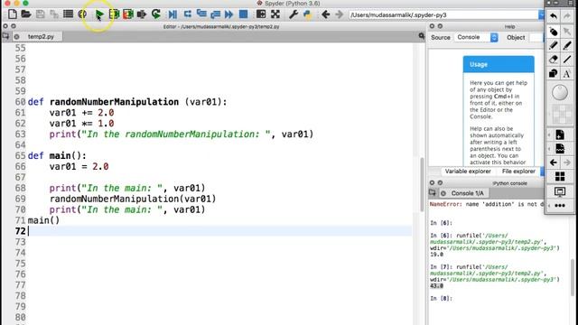The width and height of the screenshot is (578, 325).
Task: Stop debugging with blue square
Action: point(243,14)
